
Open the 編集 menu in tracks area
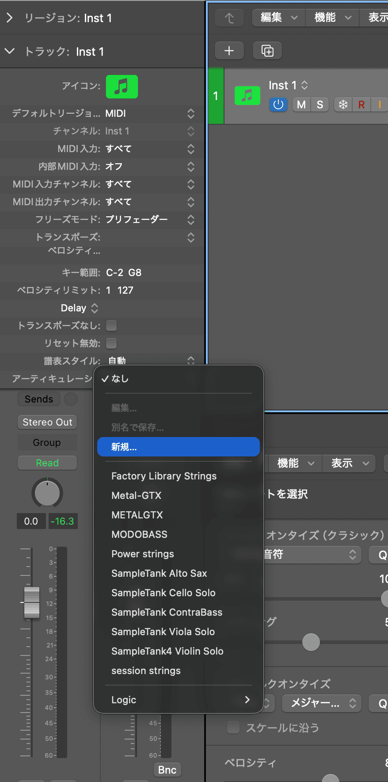coord(278,18)
